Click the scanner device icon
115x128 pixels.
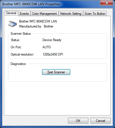[x=12, y=24]
